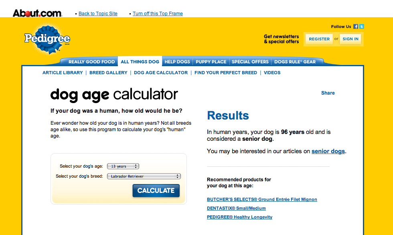Click Turn off this Top Frame

[158, 14]
